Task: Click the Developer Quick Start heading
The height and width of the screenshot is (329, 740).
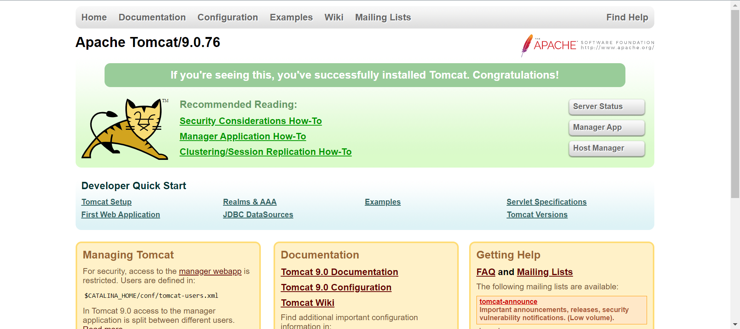Action: point(133,186)
